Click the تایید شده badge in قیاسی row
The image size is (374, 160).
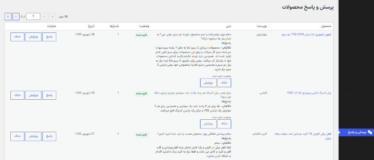(x=142, y=94)
